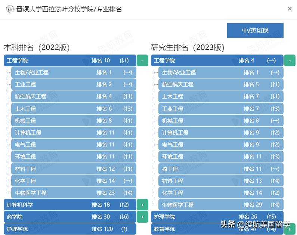This screenshot has width=297, height=235.
Task: Select graduate 生物/农业工程 排名 1 row
Action: point(221,72)
